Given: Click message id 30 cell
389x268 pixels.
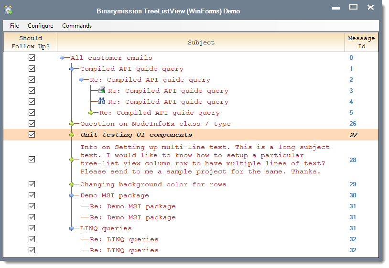Looking at the screenshot, I should click(x=353, y=195).
